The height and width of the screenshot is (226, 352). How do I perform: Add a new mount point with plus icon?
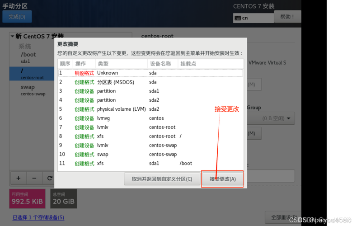19,178
